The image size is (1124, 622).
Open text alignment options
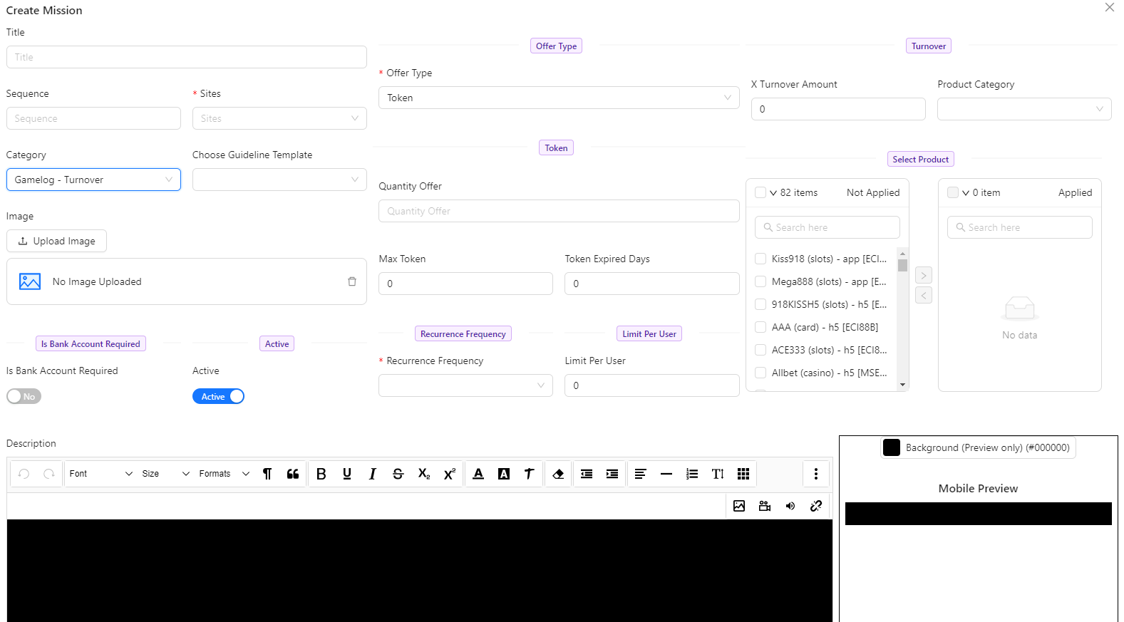(x=641, y=474)
